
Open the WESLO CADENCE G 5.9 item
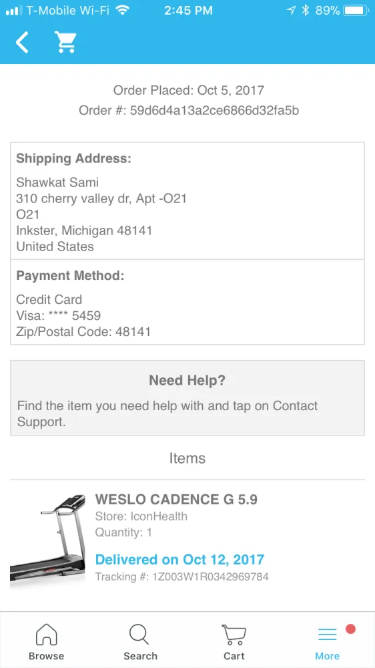[176, 499]
